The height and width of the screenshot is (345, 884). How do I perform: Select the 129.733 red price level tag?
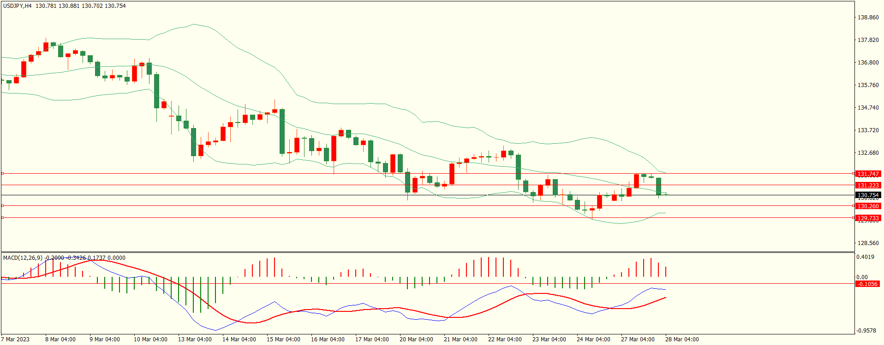(868, 218)
